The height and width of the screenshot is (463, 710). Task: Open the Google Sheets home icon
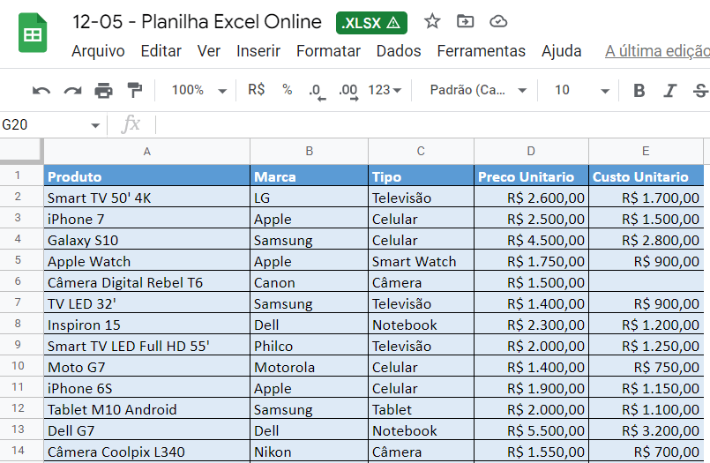click(x=33, y=33)
